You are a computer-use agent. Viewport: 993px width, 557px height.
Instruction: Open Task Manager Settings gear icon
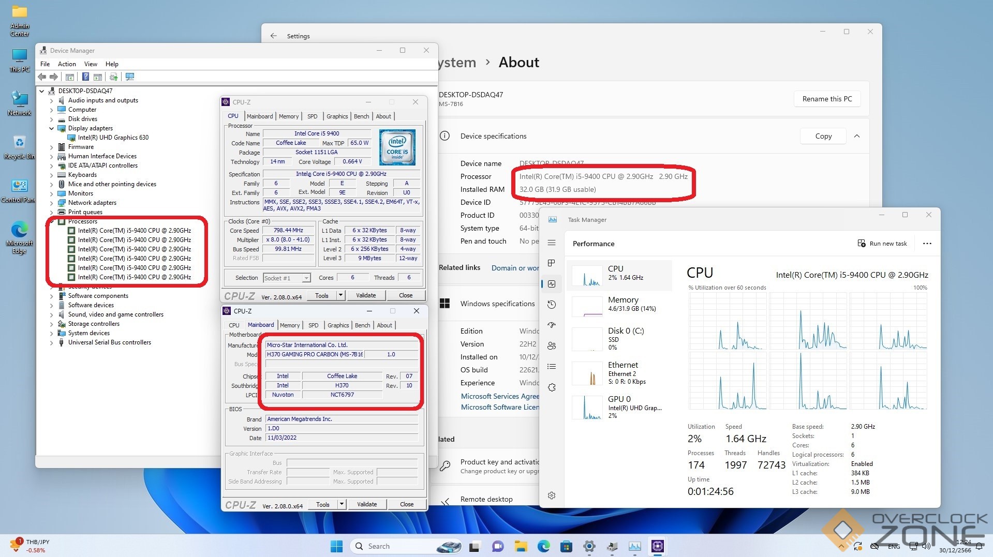[552, 495]
